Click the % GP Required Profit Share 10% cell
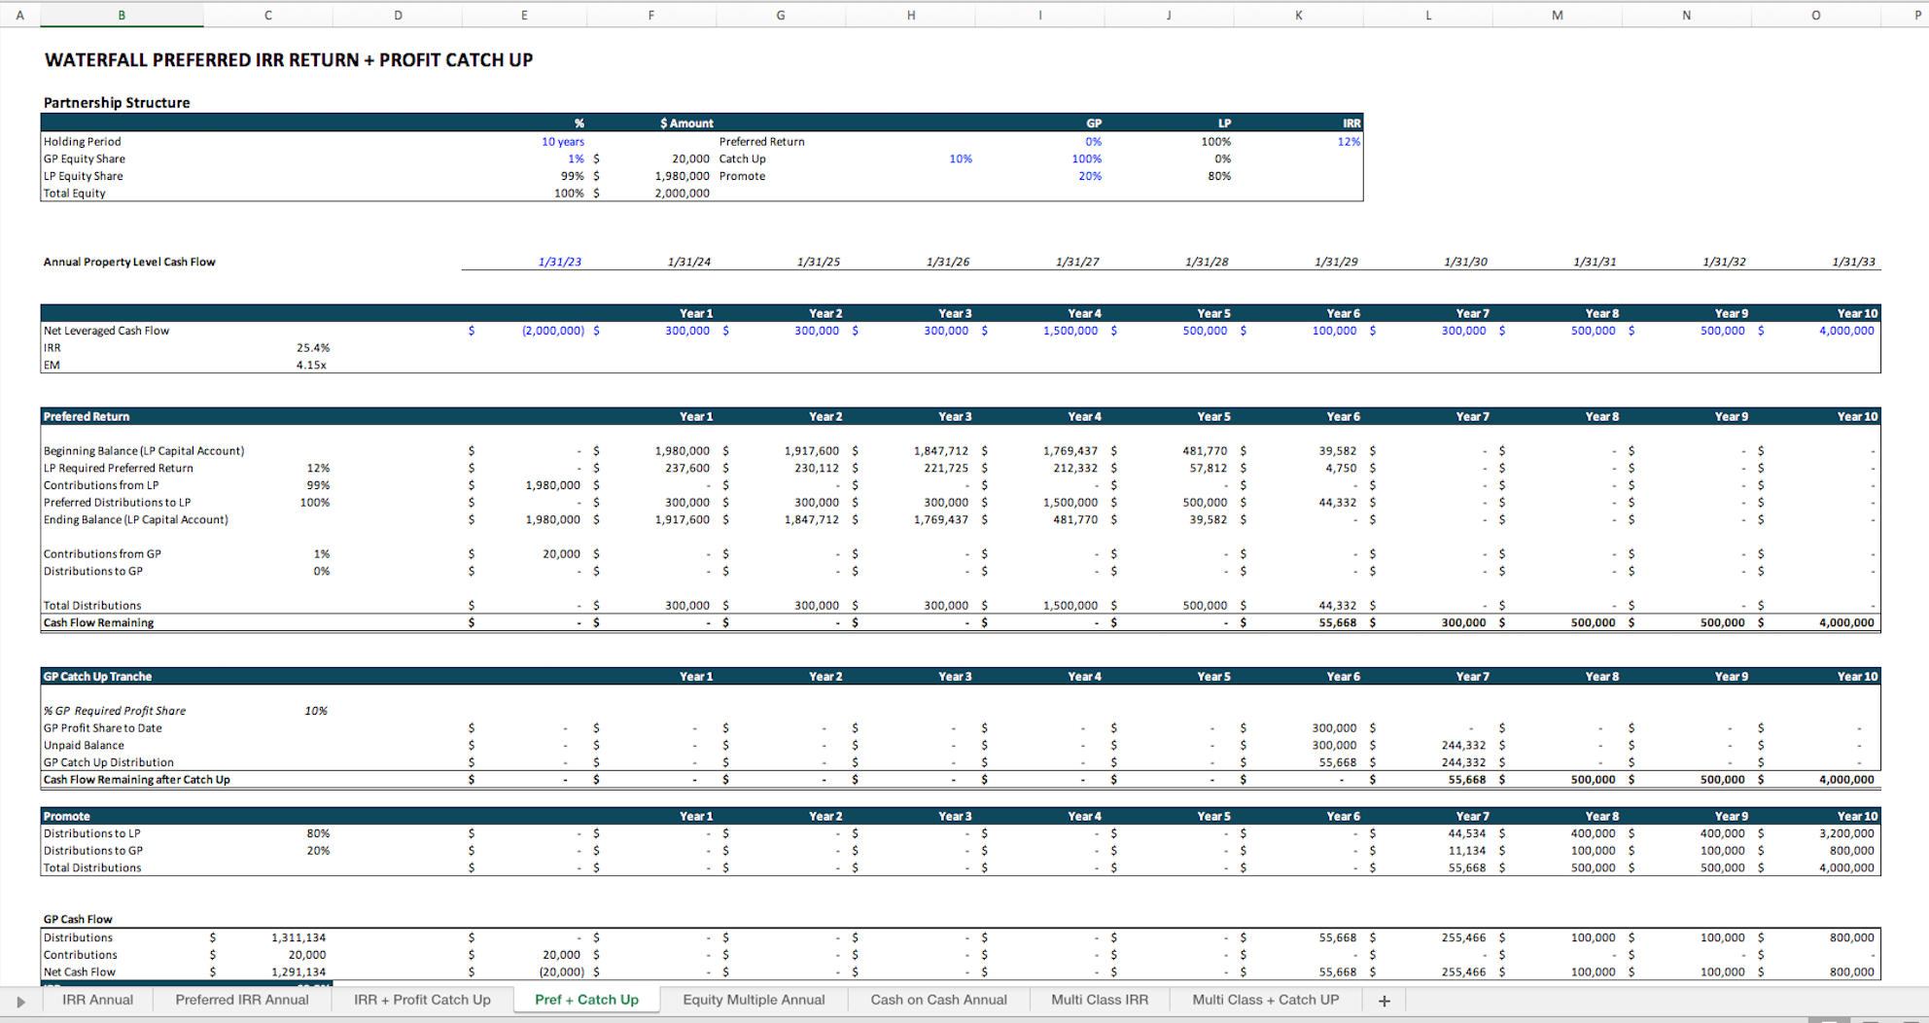The width and height of the screenshot is (1929, 1023). tap(316, 712)
